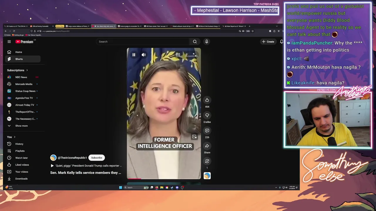This screenshot has width=376, height=211.
Task: Expand the Subscriptions section header
Action: [17, 70]
